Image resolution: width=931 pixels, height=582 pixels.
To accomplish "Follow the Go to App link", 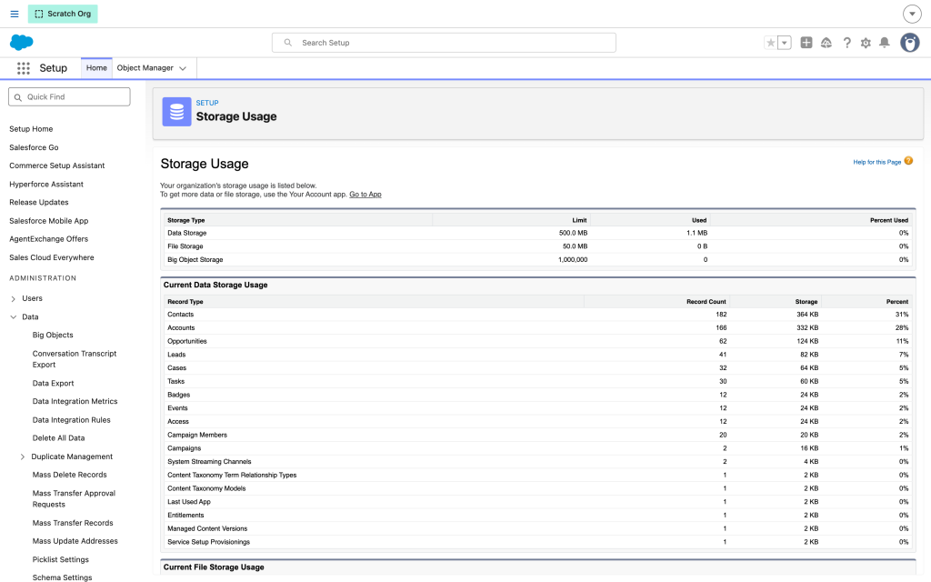I will (365, 195).
